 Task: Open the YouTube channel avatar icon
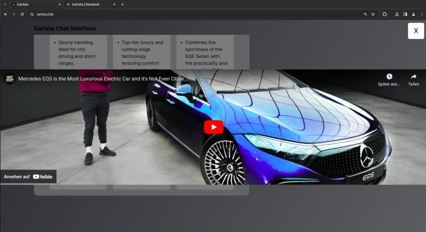pos(10,79)
